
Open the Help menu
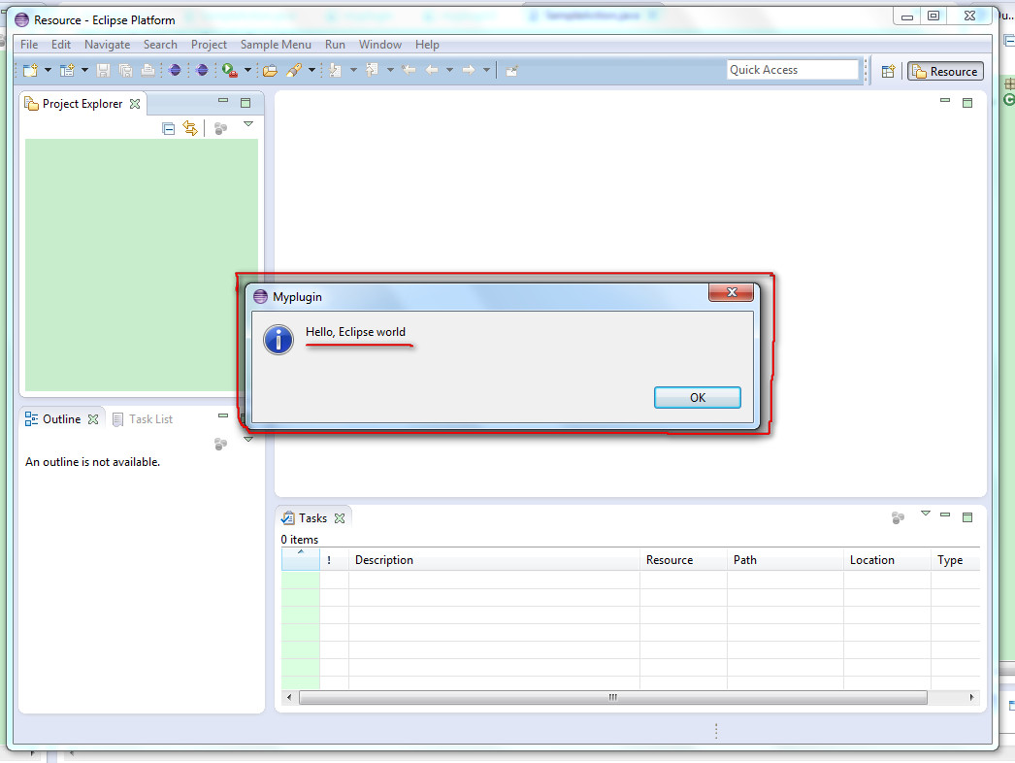point(427,44)
